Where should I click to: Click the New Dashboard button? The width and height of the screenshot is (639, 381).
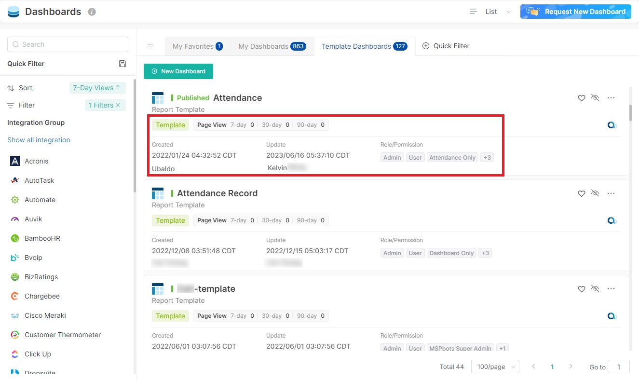pos(178,71)
